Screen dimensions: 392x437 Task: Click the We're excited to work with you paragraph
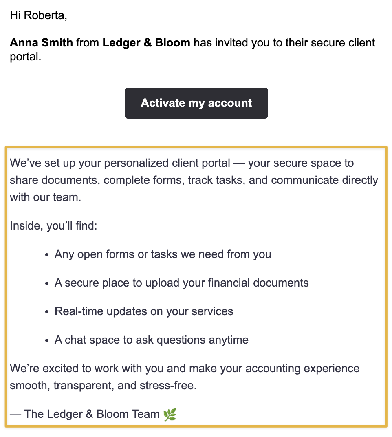point(185,377)
